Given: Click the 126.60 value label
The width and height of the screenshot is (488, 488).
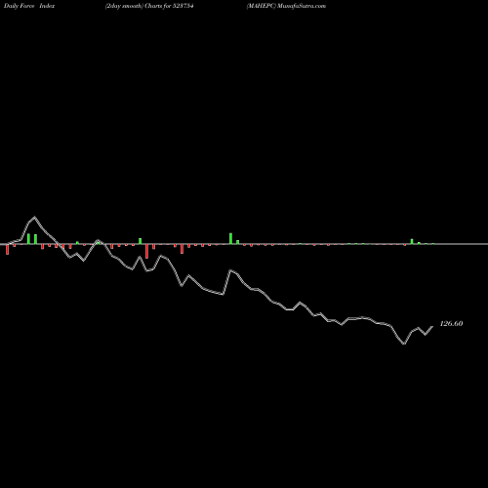Looking at the screenshot, I should [451, 323].
